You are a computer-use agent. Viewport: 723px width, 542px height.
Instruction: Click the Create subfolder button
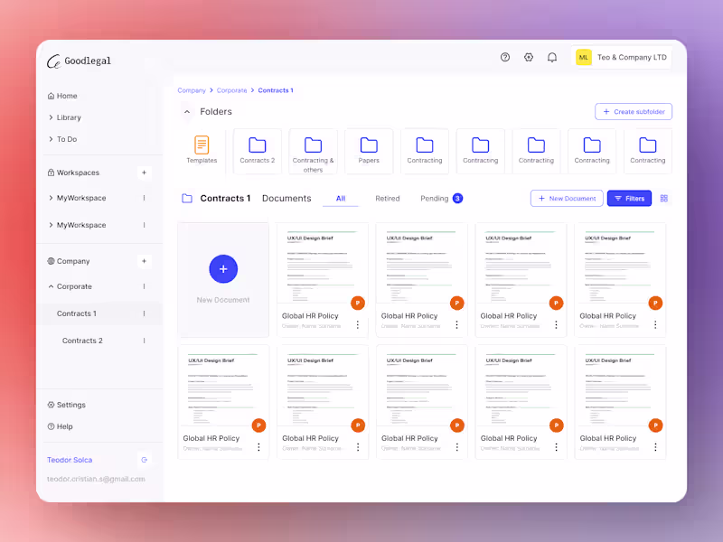[633, 111]
